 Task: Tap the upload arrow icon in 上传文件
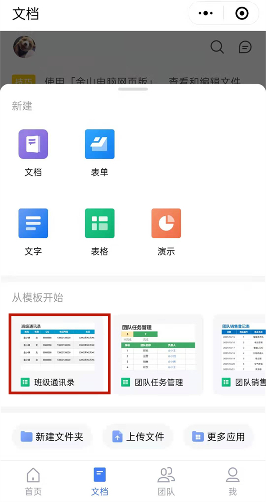(117, 437)
